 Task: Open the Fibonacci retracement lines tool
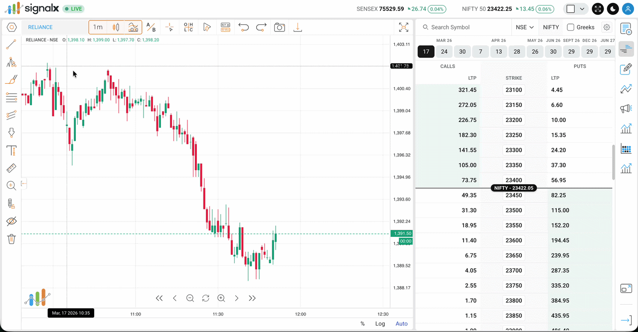pos(11,98)
